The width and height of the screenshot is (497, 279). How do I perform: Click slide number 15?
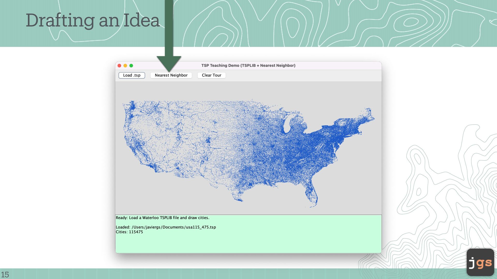coord(5,274)
